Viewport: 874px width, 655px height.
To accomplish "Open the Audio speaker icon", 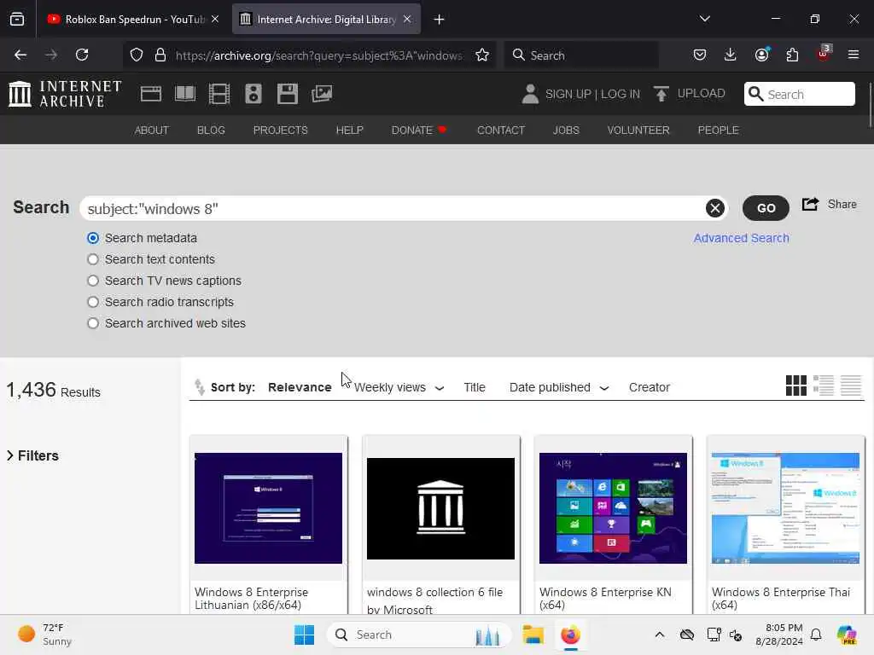I will point(253,94).
